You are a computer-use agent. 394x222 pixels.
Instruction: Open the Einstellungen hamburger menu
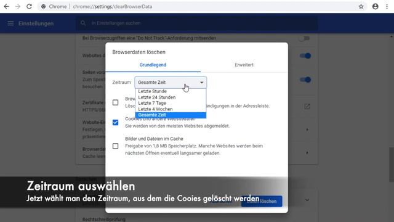click(10, 23)
